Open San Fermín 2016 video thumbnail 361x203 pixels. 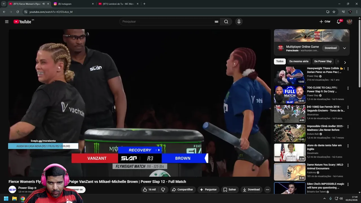(290, 114)
